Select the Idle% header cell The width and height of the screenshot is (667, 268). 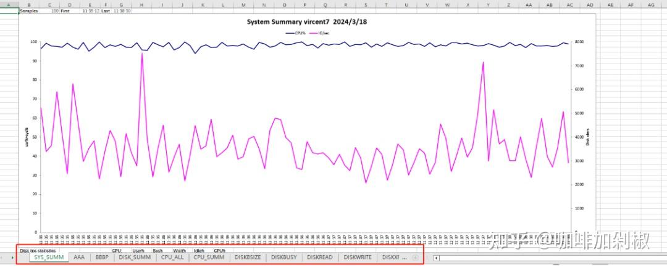[x=199, y=251]
